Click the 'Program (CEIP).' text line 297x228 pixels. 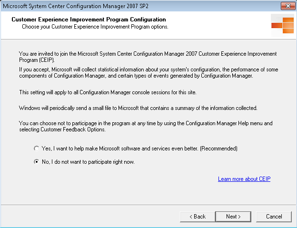37,60
